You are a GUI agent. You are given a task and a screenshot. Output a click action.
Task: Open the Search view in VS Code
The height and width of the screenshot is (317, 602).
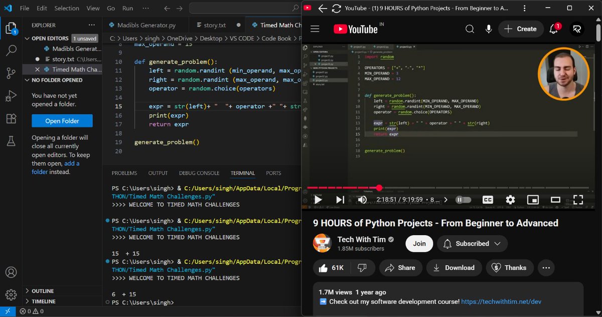click(x=11, y=50)
